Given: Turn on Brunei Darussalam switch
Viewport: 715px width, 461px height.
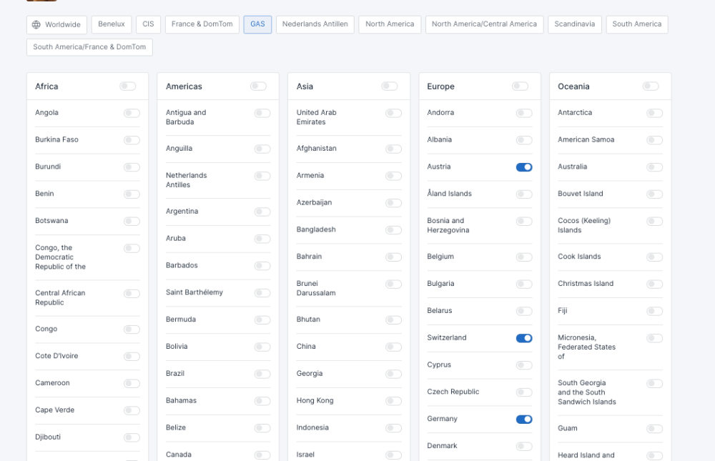Looking at the screenshot, I should coord(393,284).
